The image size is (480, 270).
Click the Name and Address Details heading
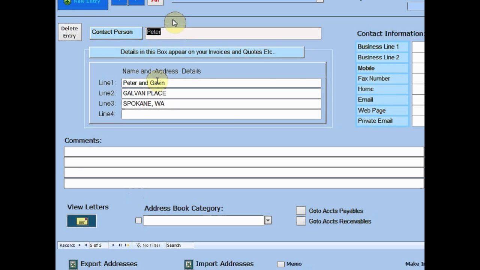coord(162,71)
